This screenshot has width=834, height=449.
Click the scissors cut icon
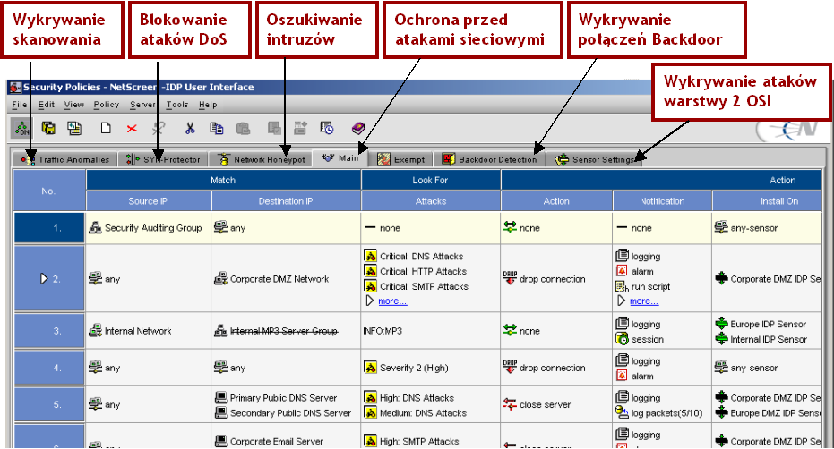pyautogui.click(x=190, y=128)
